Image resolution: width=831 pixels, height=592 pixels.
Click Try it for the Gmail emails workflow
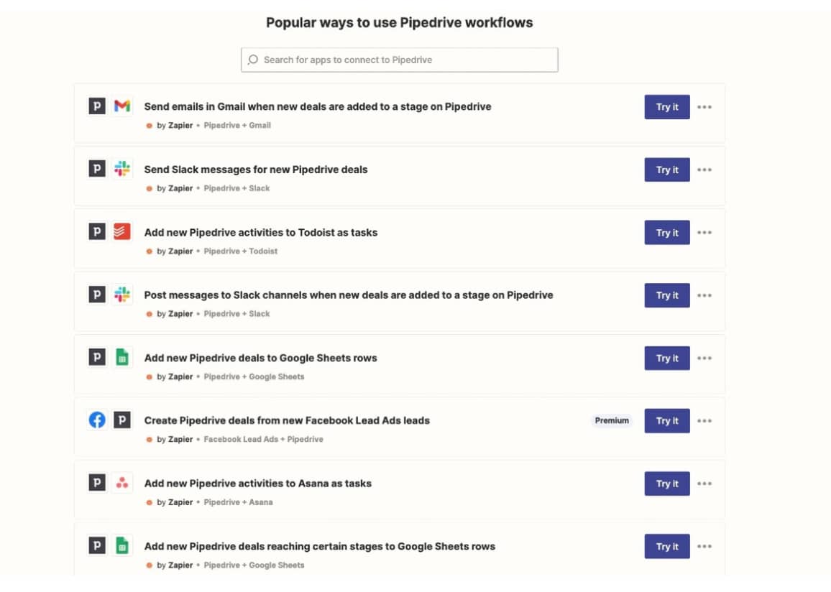(x=666, y=106)
